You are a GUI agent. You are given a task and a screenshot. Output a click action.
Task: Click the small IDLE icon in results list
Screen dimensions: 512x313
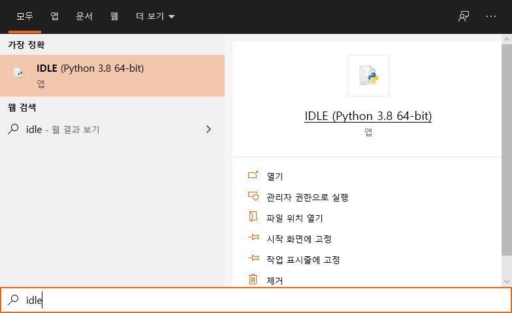click(18, 73)
